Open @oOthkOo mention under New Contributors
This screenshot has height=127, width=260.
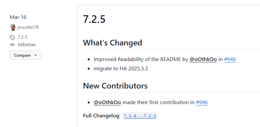pyautogui.click(x=107, y=102)
